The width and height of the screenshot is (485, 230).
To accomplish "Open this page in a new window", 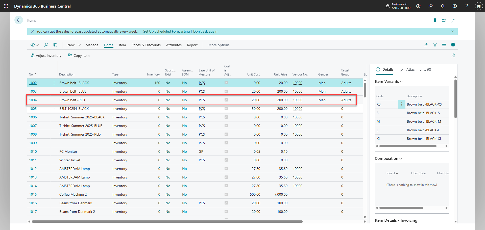I will coord(444,20).
